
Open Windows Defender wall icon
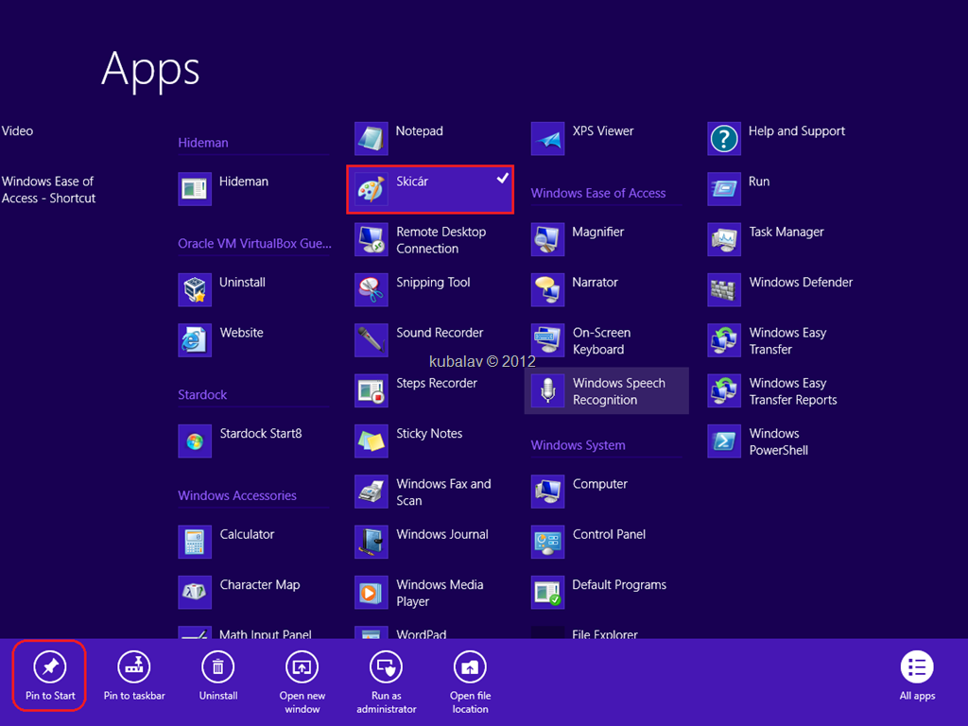[724, 289]
